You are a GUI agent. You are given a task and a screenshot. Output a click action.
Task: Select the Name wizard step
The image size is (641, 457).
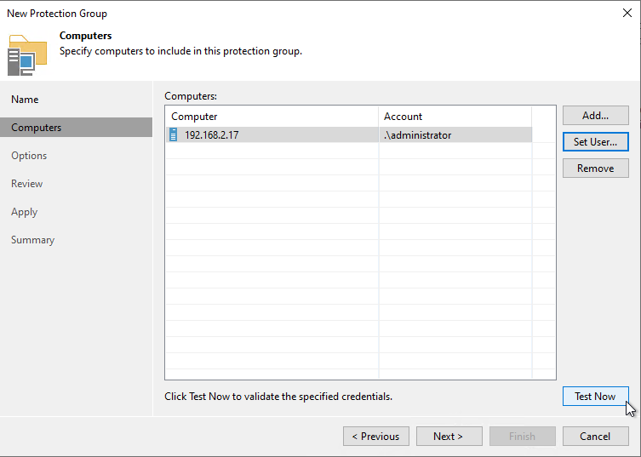click(25, 100)
